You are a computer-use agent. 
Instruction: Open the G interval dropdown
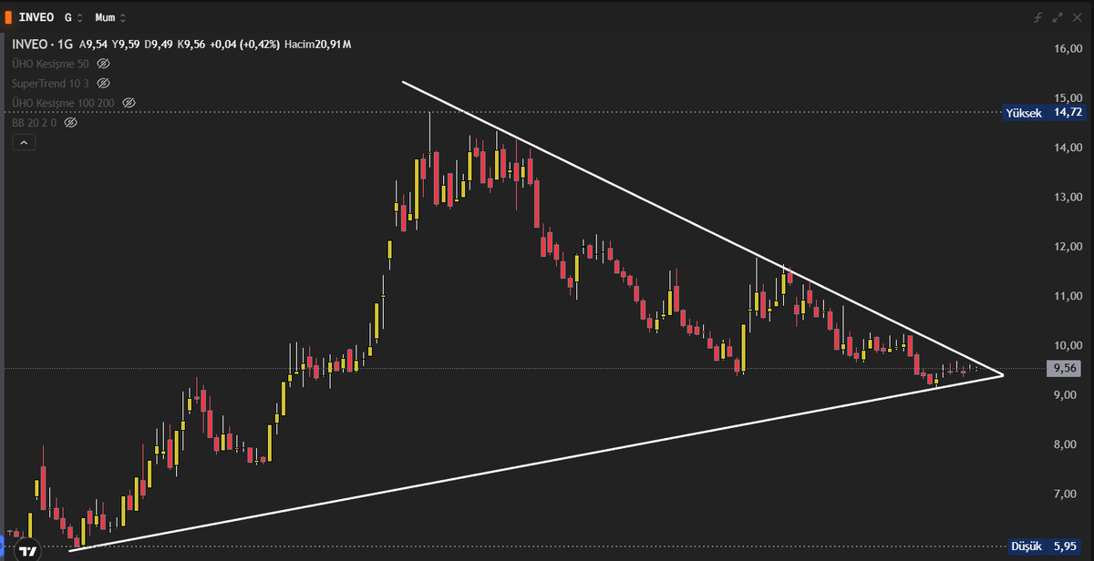click(x=75, y=17)
